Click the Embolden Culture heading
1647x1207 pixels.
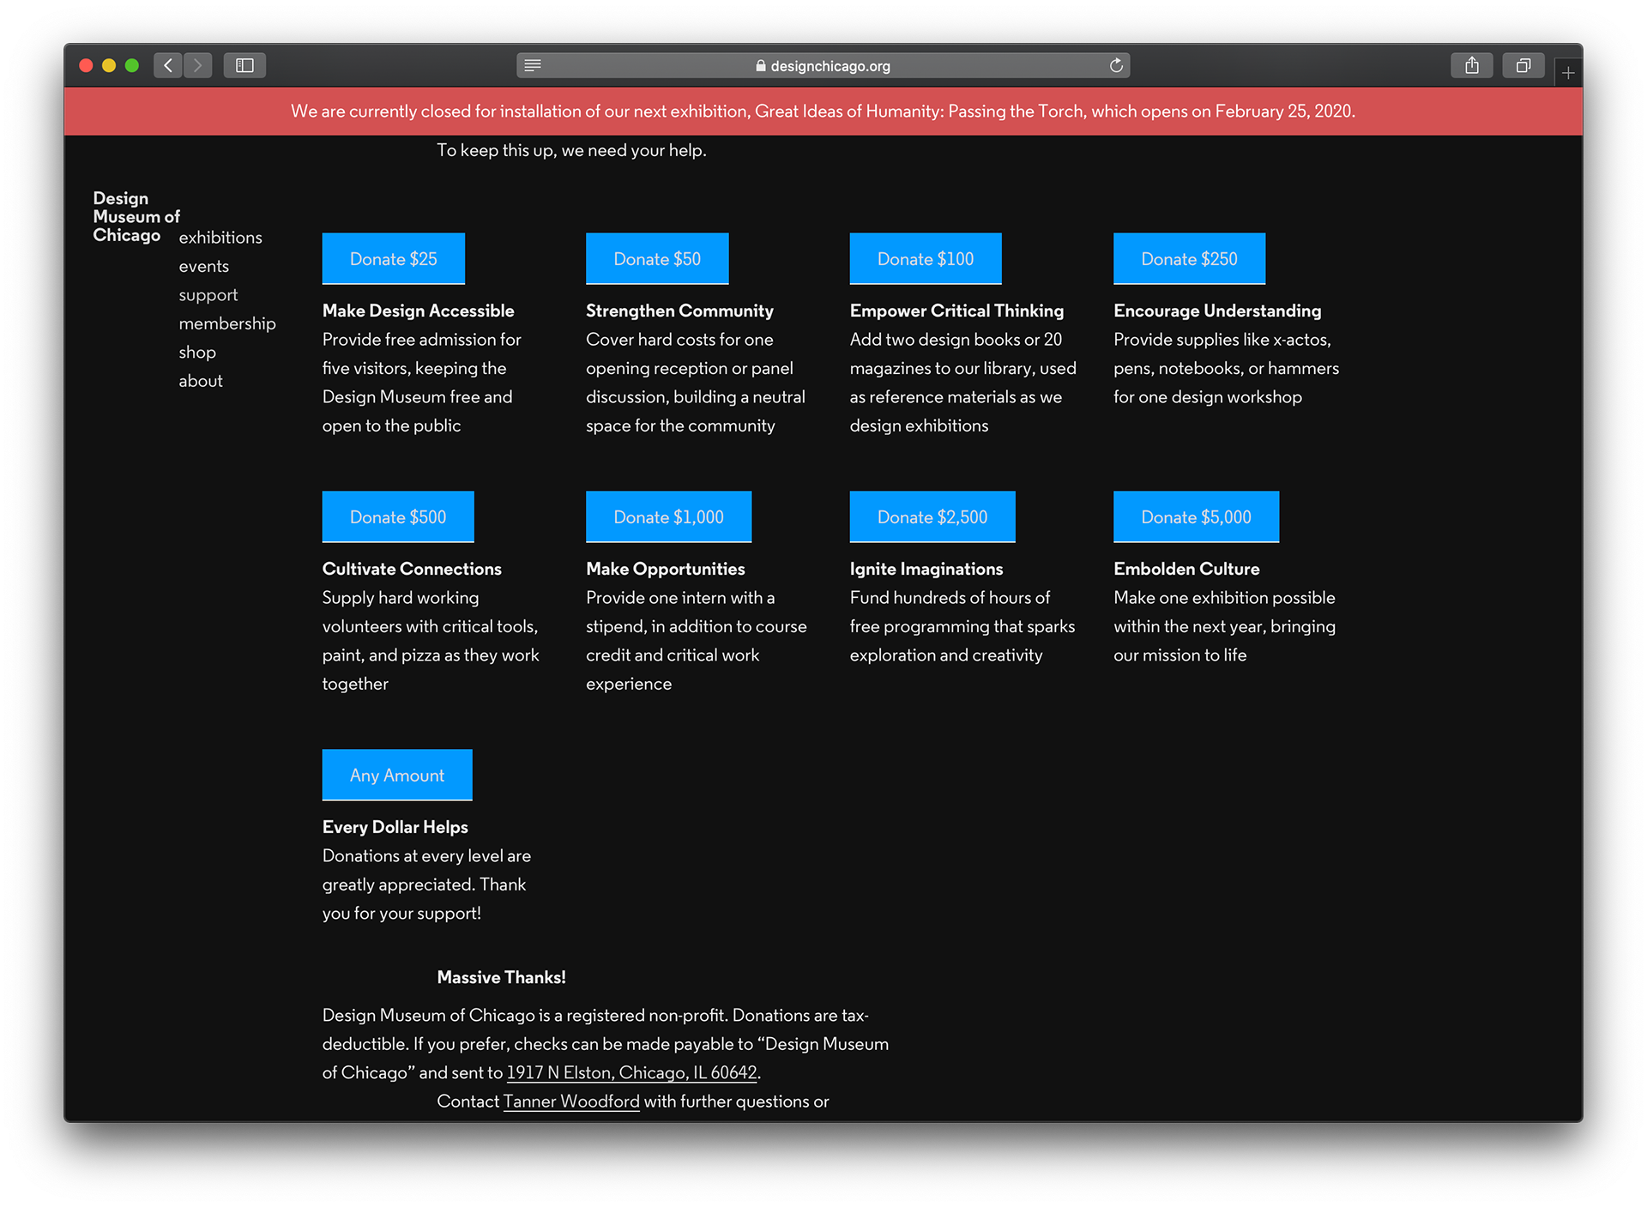[1186, 569]
